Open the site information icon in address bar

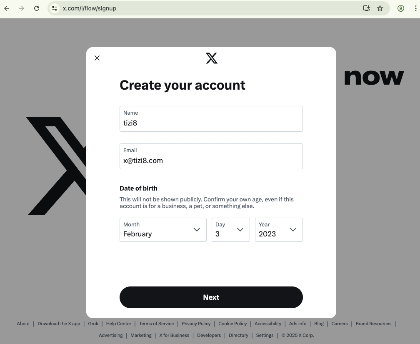(55, 8)
